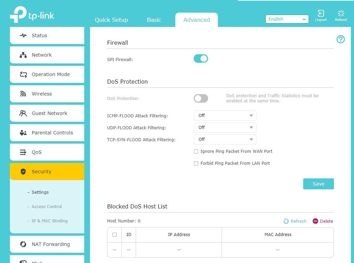Select the Wireless signal icon

point(23,94)
